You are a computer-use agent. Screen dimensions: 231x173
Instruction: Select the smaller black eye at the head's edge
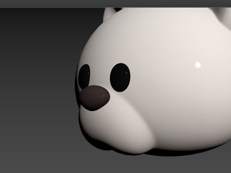pos(84,76)
